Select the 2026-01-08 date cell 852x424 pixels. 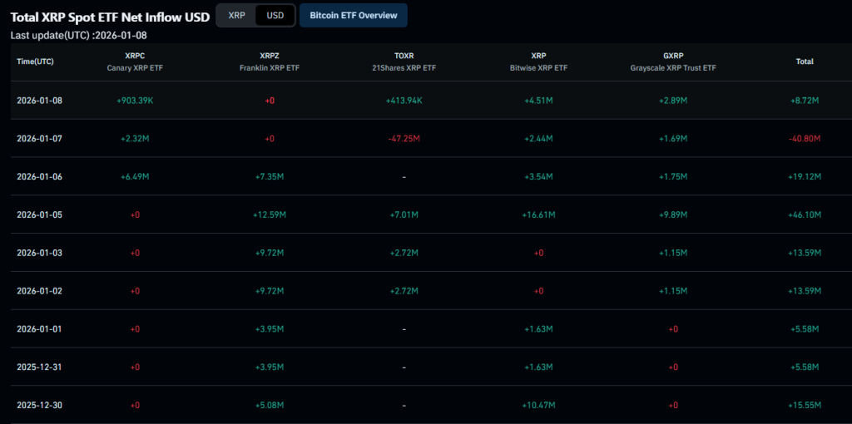[x=40, y=101]
